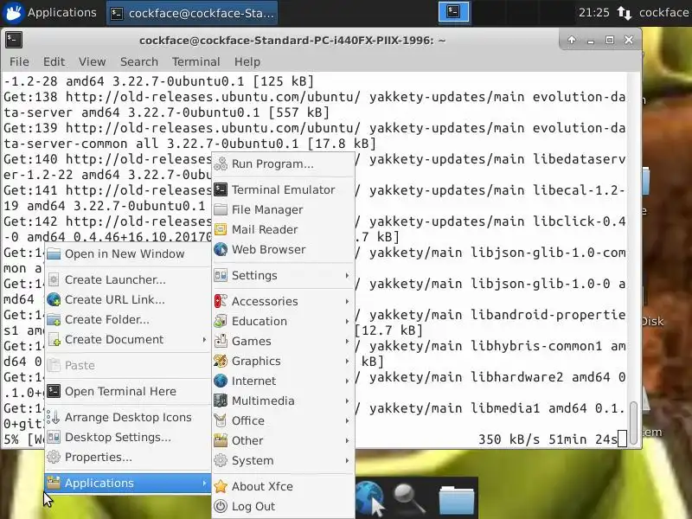
Task: Choose Log Out from menu
Action: pos(283,506)
